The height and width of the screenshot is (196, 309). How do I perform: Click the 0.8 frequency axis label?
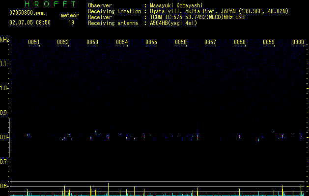coord(4,137)
